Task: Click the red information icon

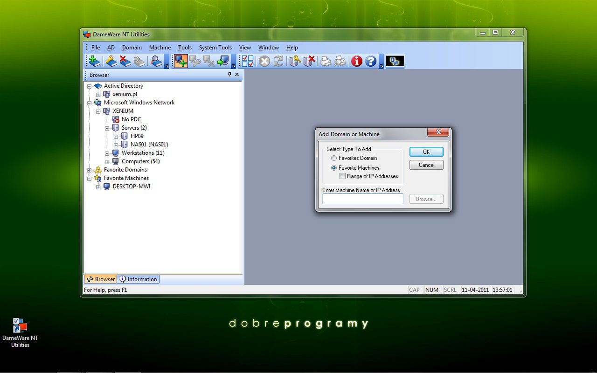Action: (x=357, y=61)
